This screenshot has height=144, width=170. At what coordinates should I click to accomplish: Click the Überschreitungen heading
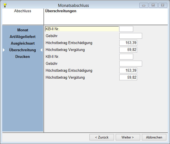(x=60, y=11)
